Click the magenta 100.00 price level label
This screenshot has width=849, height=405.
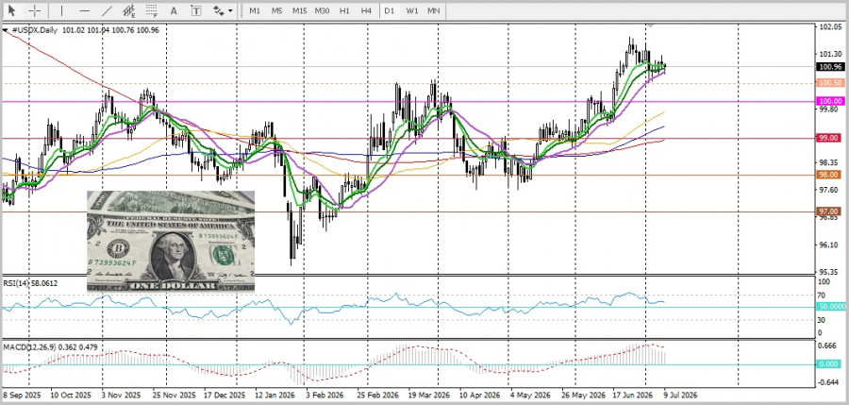click(x=830, y=101)
